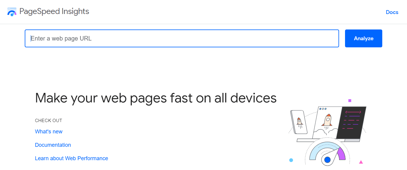Click the phone rocket illustration
Screen dimensions: 407x170
point(300,121)
